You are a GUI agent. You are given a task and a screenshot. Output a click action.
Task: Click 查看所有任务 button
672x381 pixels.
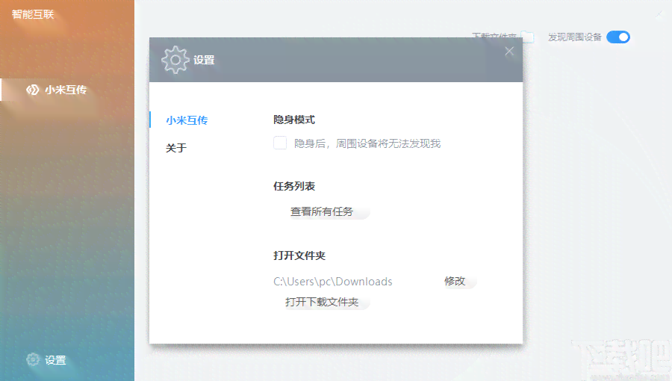pyautogui.click(x=322, y=211)
